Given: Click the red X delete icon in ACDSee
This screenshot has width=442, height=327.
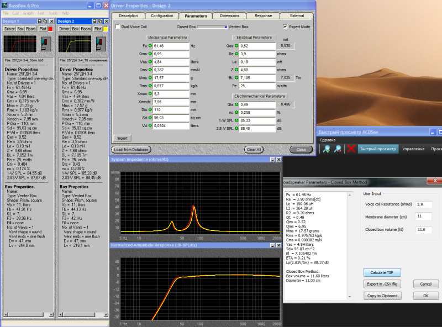Looking at the screenshot, I should [350, 149].
